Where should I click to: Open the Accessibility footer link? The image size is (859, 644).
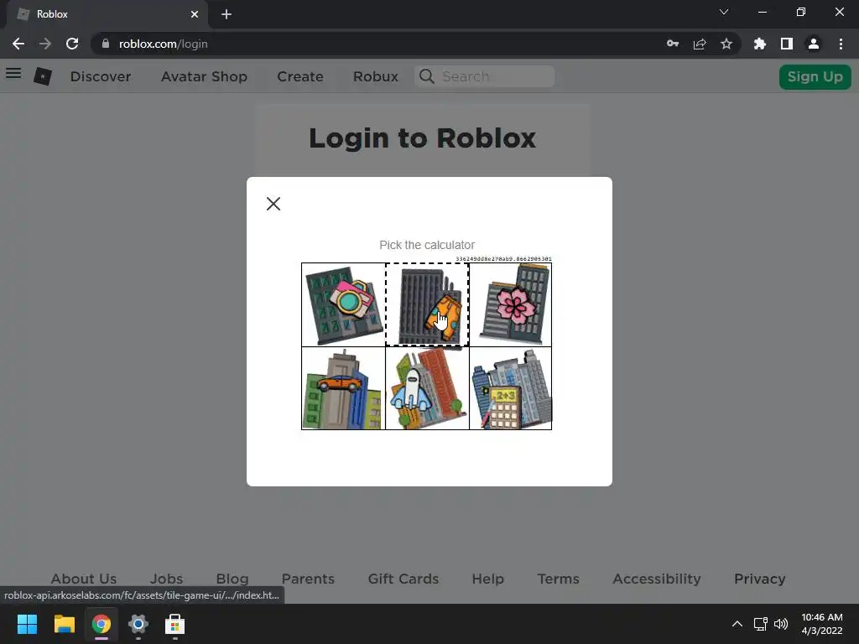click(657, 579)
